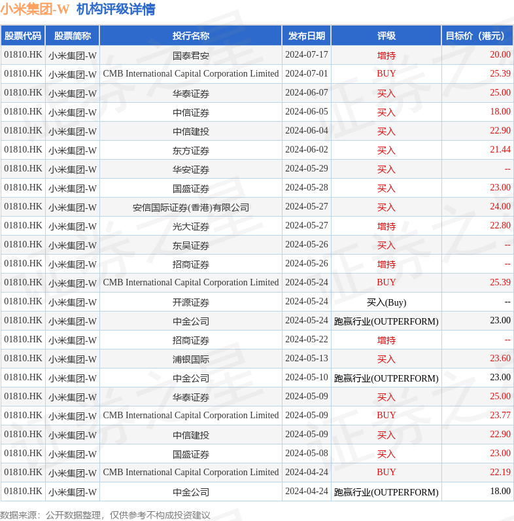The width and height of the screenshot is (514, 521).
Task: Click target price 18.00 for 中信证券
Action: coord(500,111)
